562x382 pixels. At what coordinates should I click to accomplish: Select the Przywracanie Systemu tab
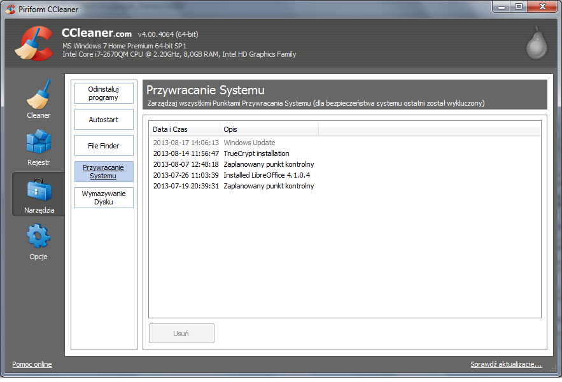104,171
